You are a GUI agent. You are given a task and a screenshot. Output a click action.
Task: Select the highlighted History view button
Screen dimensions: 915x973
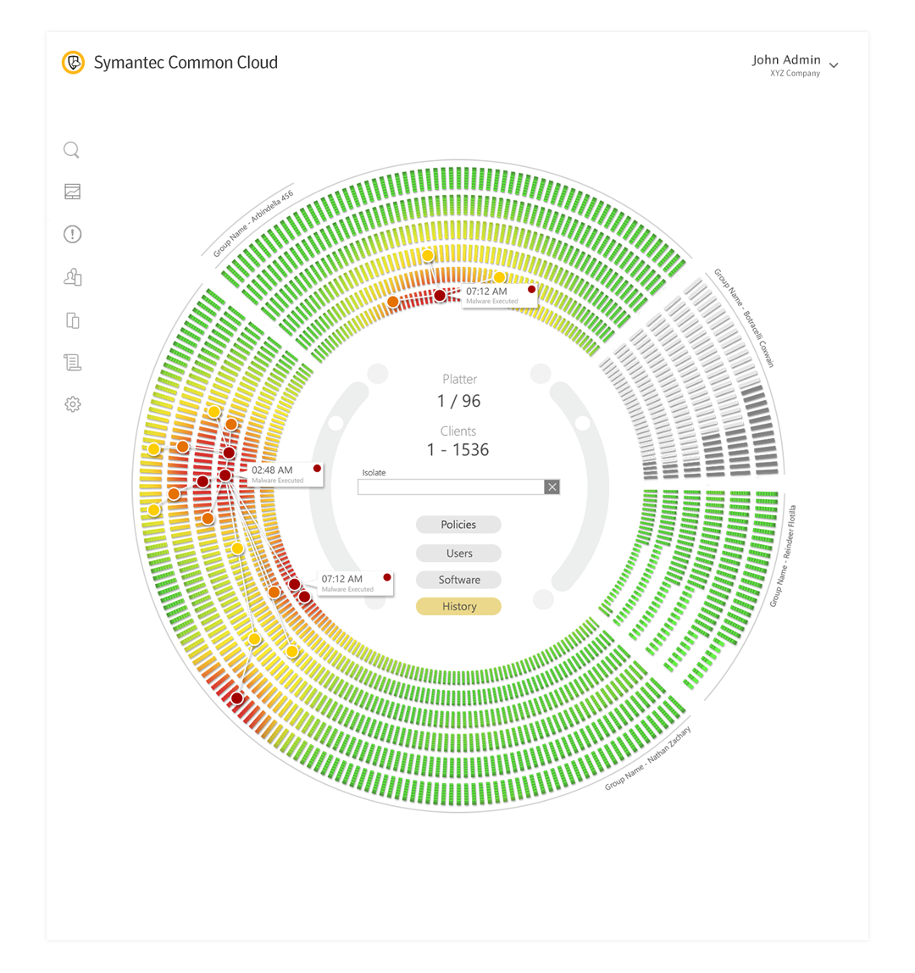coord(458,607)
